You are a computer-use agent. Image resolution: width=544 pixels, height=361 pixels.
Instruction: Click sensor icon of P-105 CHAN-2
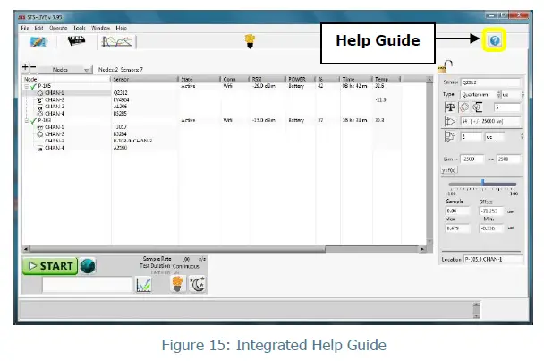click(x=40, y=100)
